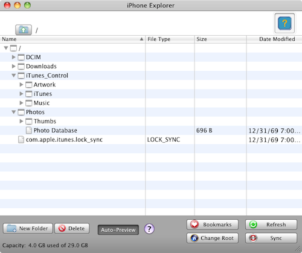302x253 pixels.
Task: Expand the iTunes subfolder
Action: pyautogui.click(x=21, y=94)
